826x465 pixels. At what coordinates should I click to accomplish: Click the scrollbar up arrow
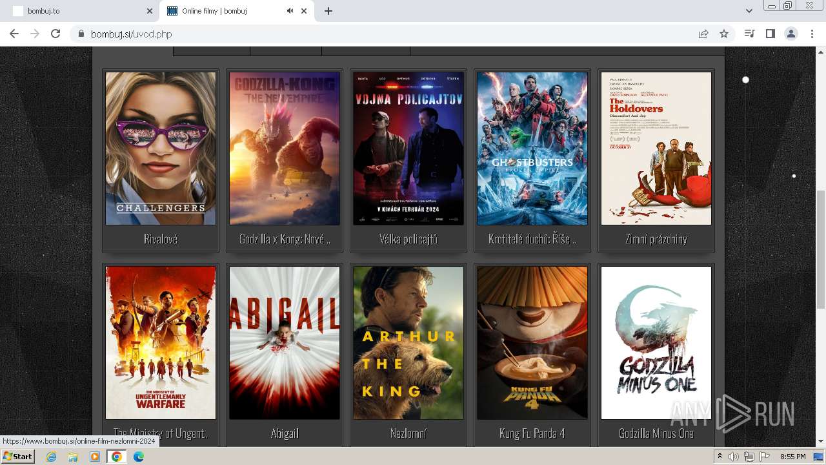click(x=821, y=52)
